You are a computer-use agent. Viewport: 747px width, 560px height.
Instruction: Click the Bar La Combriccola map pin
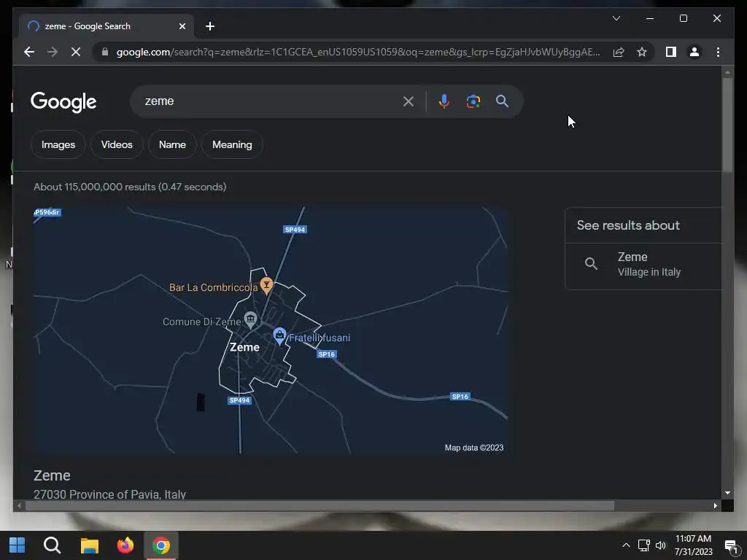tap(266, 285)
